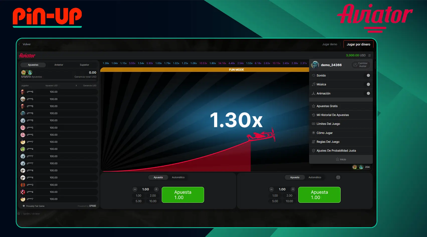Click the Inicio link in menu
427x237 pixels.
click(341, 159)
